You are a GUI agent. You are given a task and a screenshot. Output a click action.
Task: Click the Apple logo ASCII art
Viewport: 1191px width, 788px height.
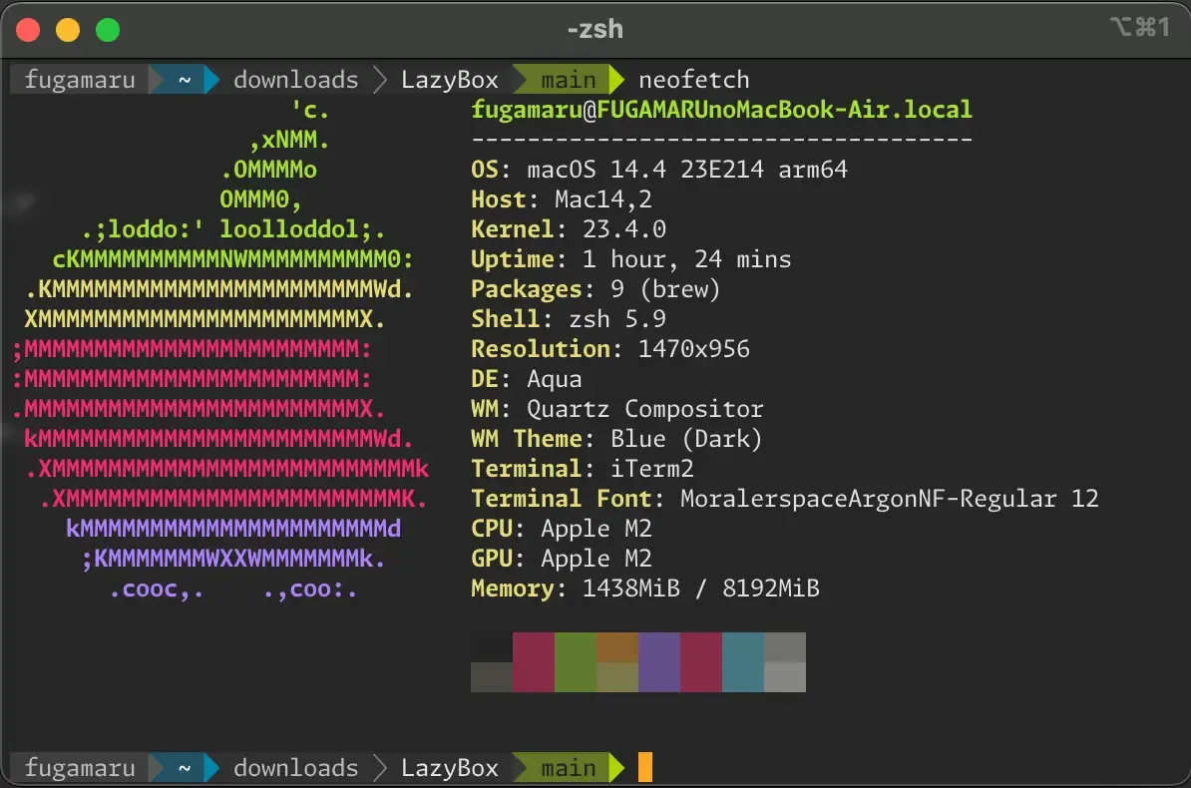click(x=220, y=349)
